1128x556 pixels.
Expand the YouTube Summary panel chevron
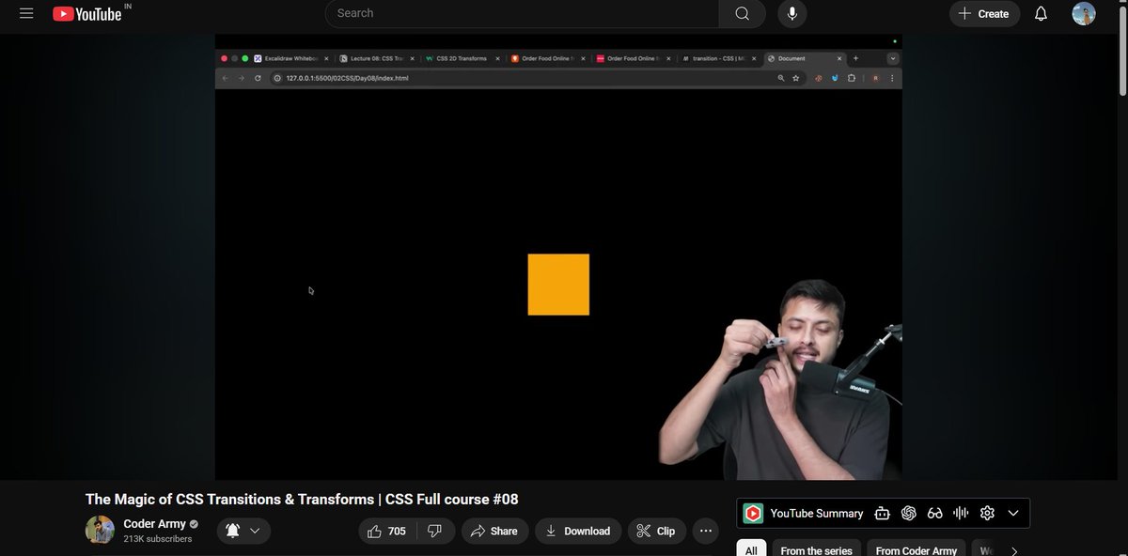point(1013,513)
